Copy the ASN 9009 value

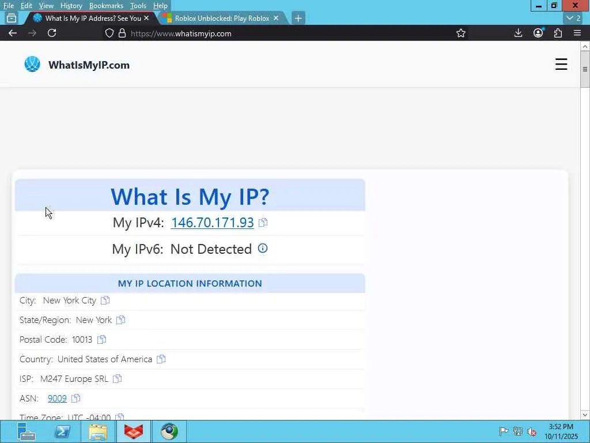click(x=75, y=398)
